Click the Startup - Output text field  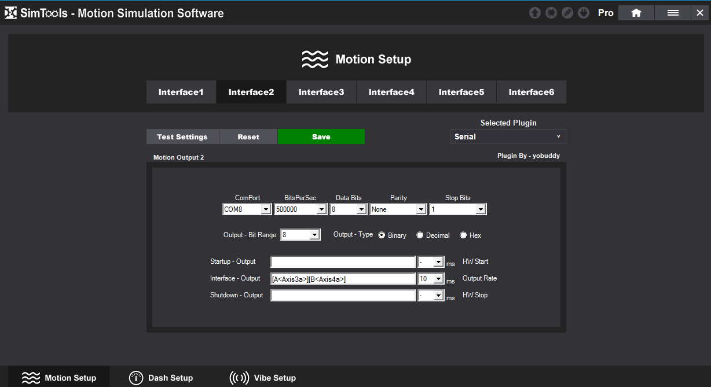pyautogui.click(x=343, y=262)
